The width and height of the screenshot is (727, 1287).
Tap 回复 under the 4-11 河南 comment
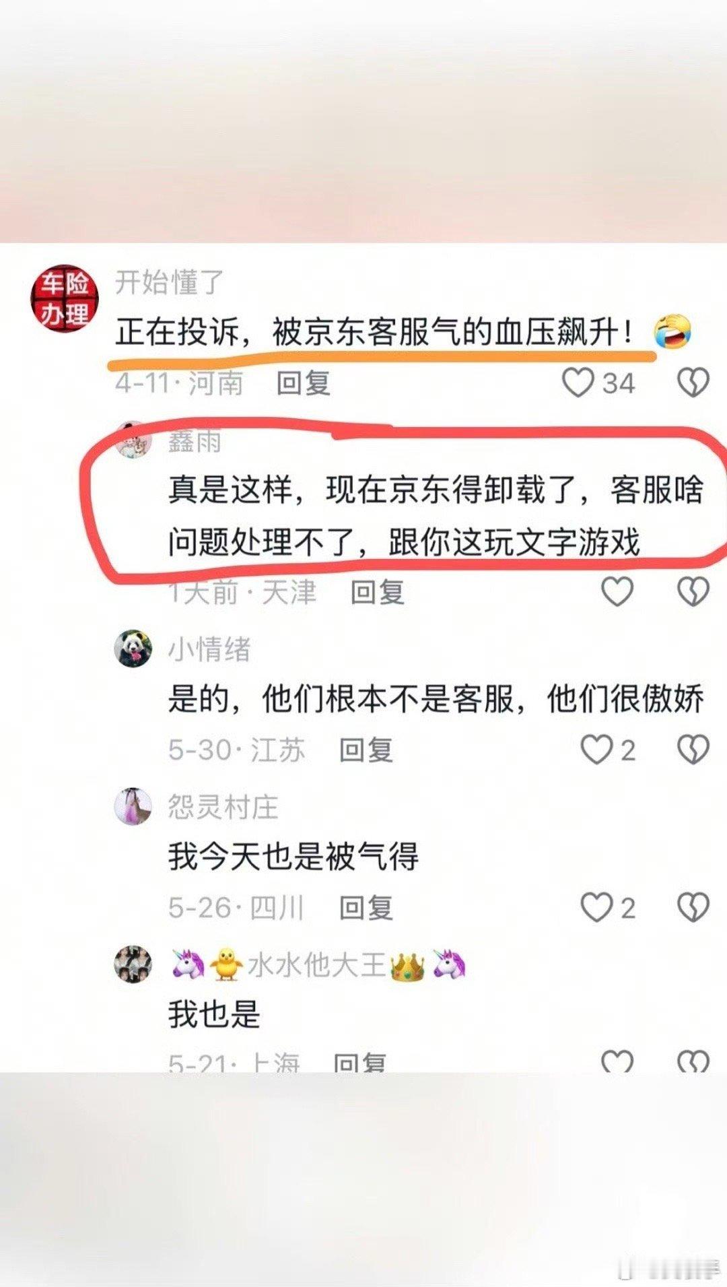click(x=304, y=383)
